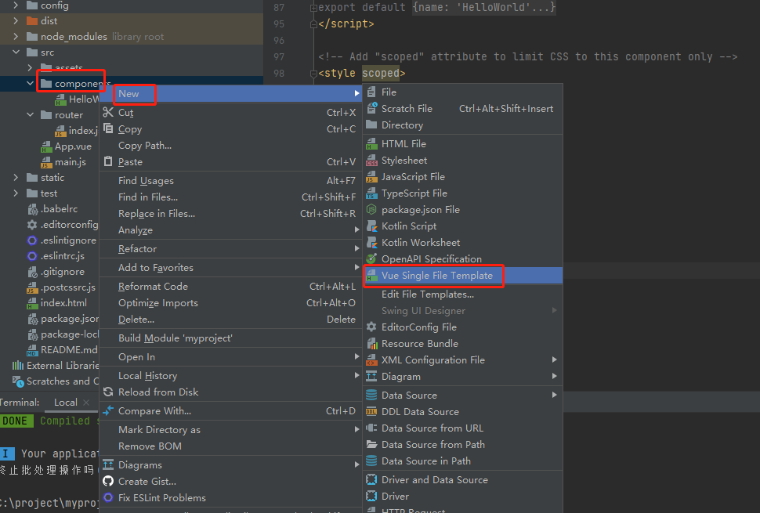760x513 pixels.
Task: Click the Diagram icon in submenu
Action: 371,377
